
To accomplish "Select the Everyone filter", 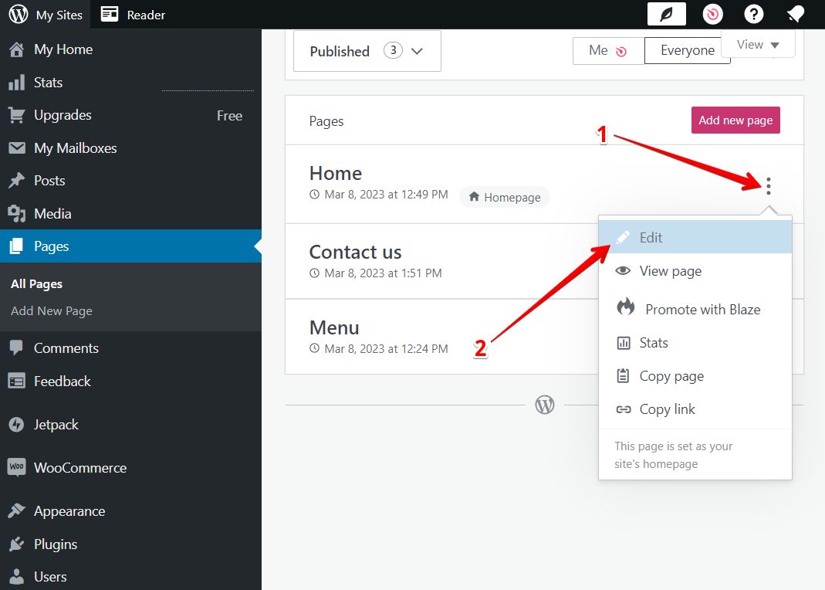I will click(x=686, y=49).
